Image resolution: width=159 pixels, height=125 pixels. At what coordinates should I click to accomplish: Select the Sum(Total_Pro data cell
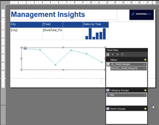(x=53, y=34)
